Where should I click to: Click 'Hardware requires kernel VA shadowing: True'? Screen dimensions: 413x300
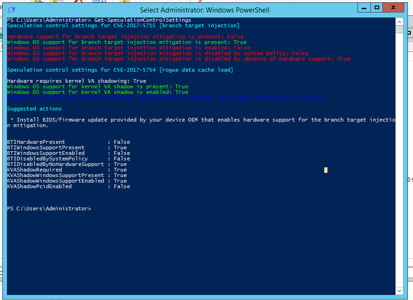click(77, 81)
